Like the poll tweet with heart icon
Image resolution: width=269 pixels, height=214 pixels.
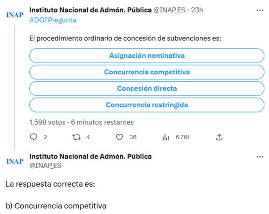tap(119, 137)
